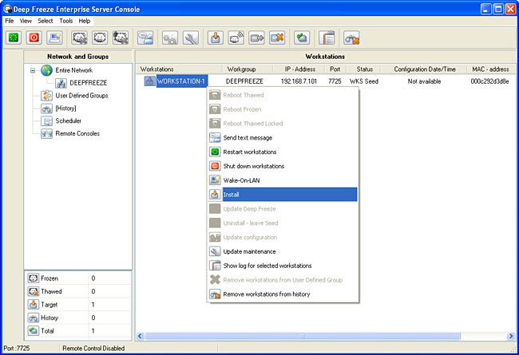
Task: Sort by the Workgroup column header
Action: pyautogui.click(x=248, y=69)
